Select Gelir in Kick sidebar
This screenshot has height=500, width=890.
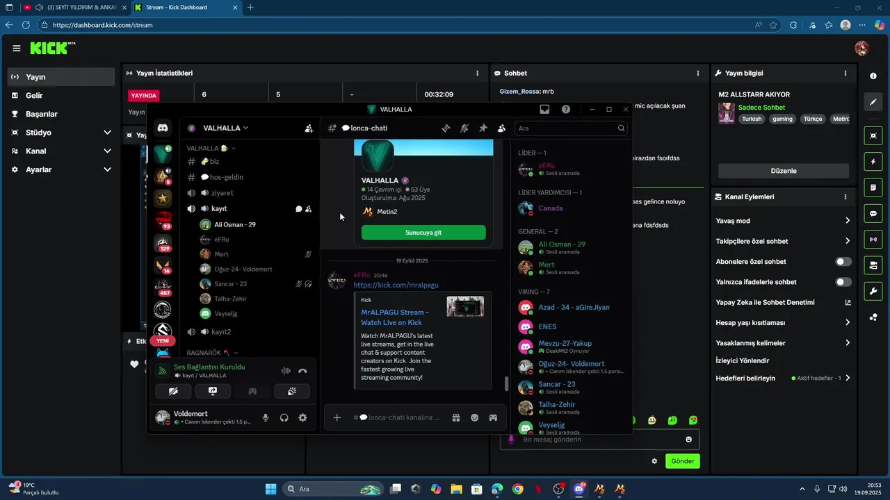(x=61, y=96)
